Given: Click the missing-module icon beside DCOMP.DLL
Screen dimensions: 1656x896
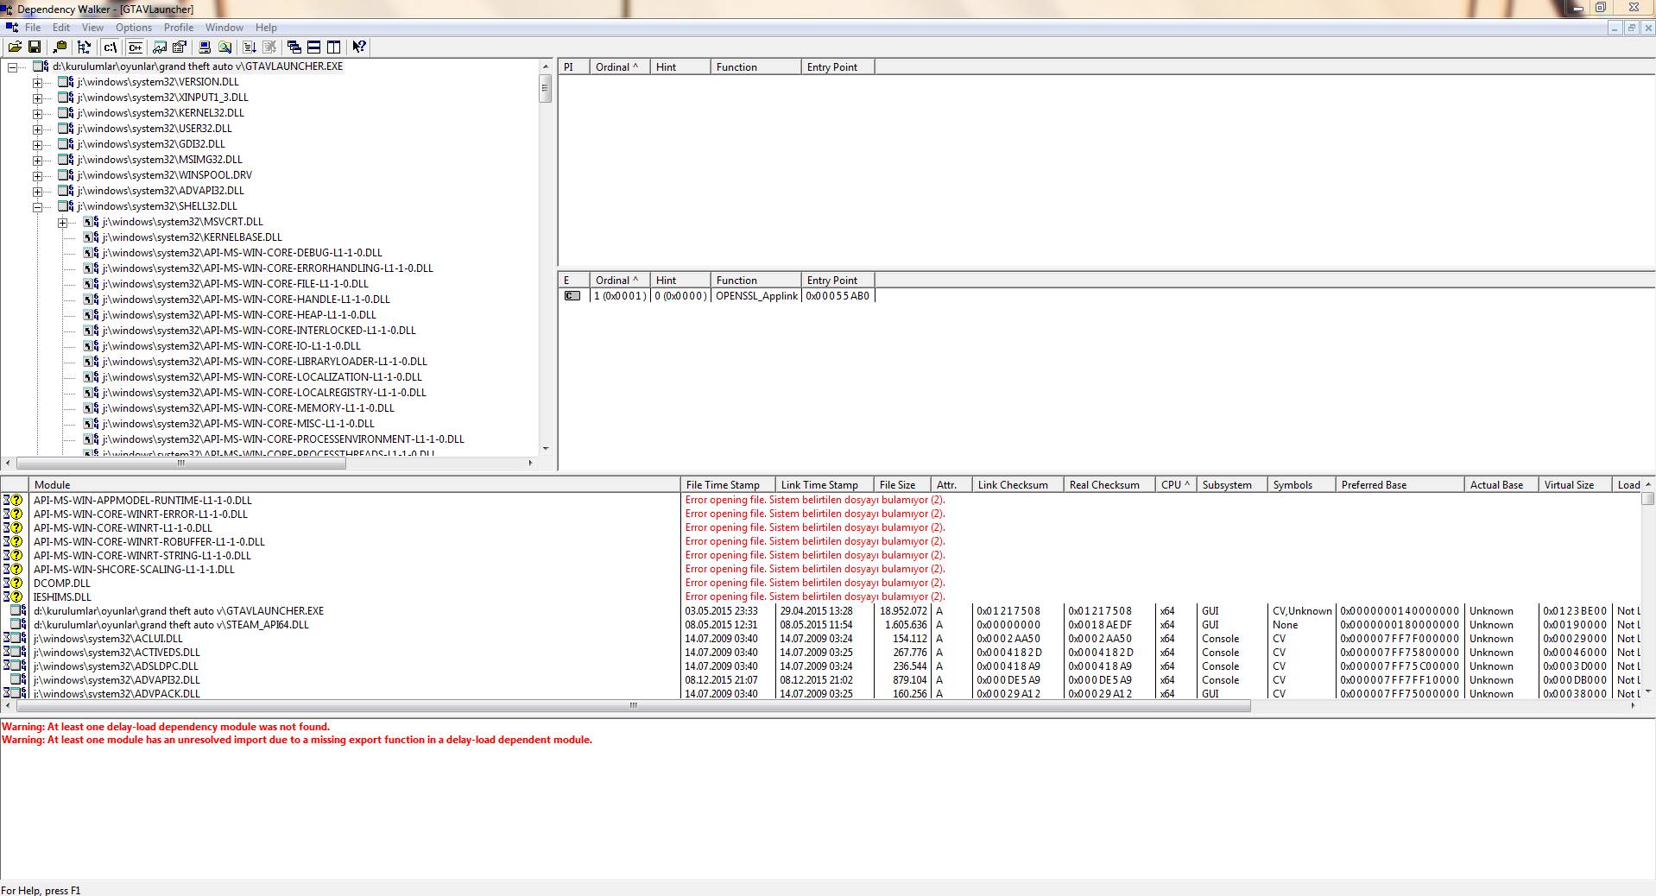Looking at the screenshot, I should point(12,584).
